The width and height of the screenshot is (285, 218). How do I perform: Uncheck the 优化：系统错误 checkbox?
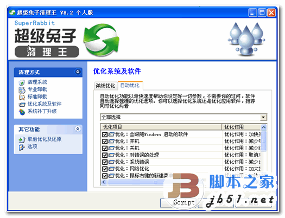pos(105,162)
